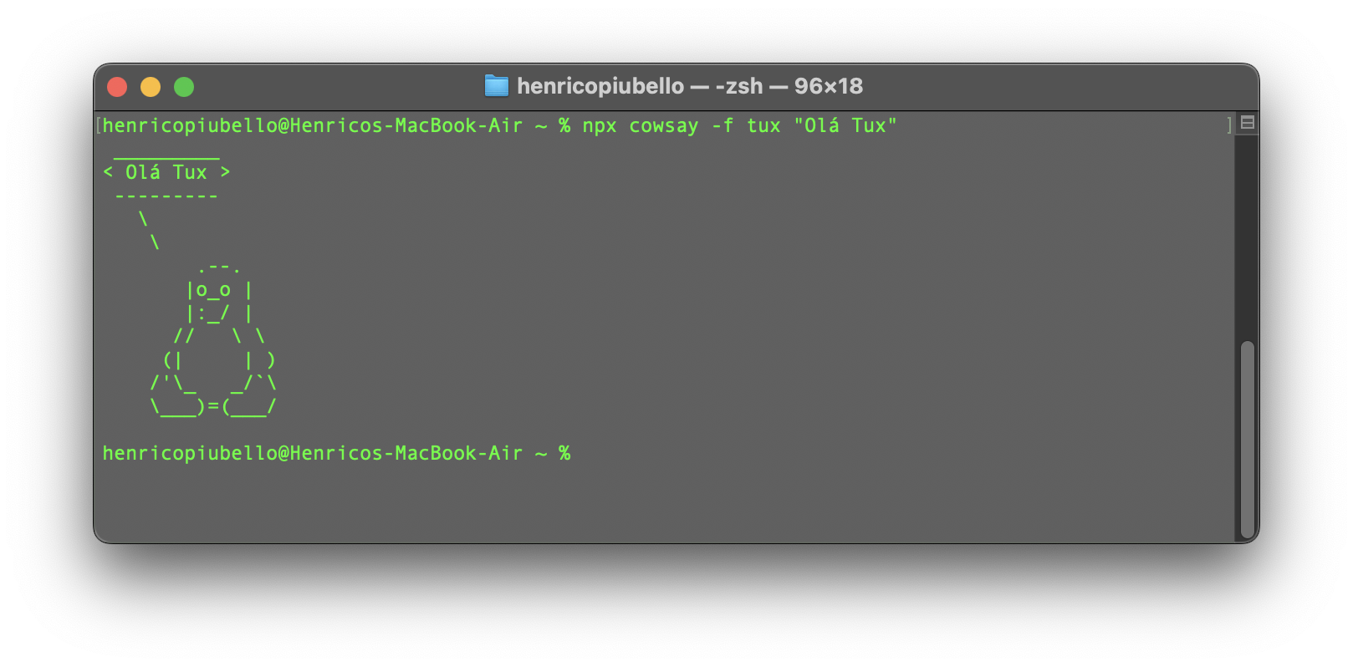Image resolution: width=1353 pixels, height=667 pixels.
Task: Click the speech bubble containing Olá Tux
Action: 165,172
